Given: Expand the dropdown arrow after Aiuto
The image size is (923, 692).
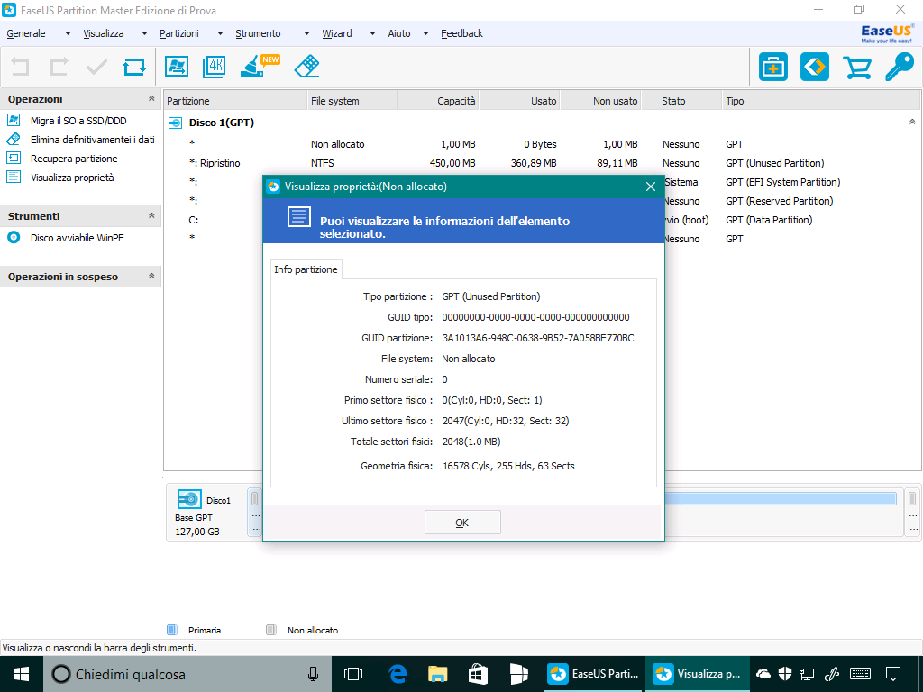Looking at the screenshot, I should (x=426, y=33).
